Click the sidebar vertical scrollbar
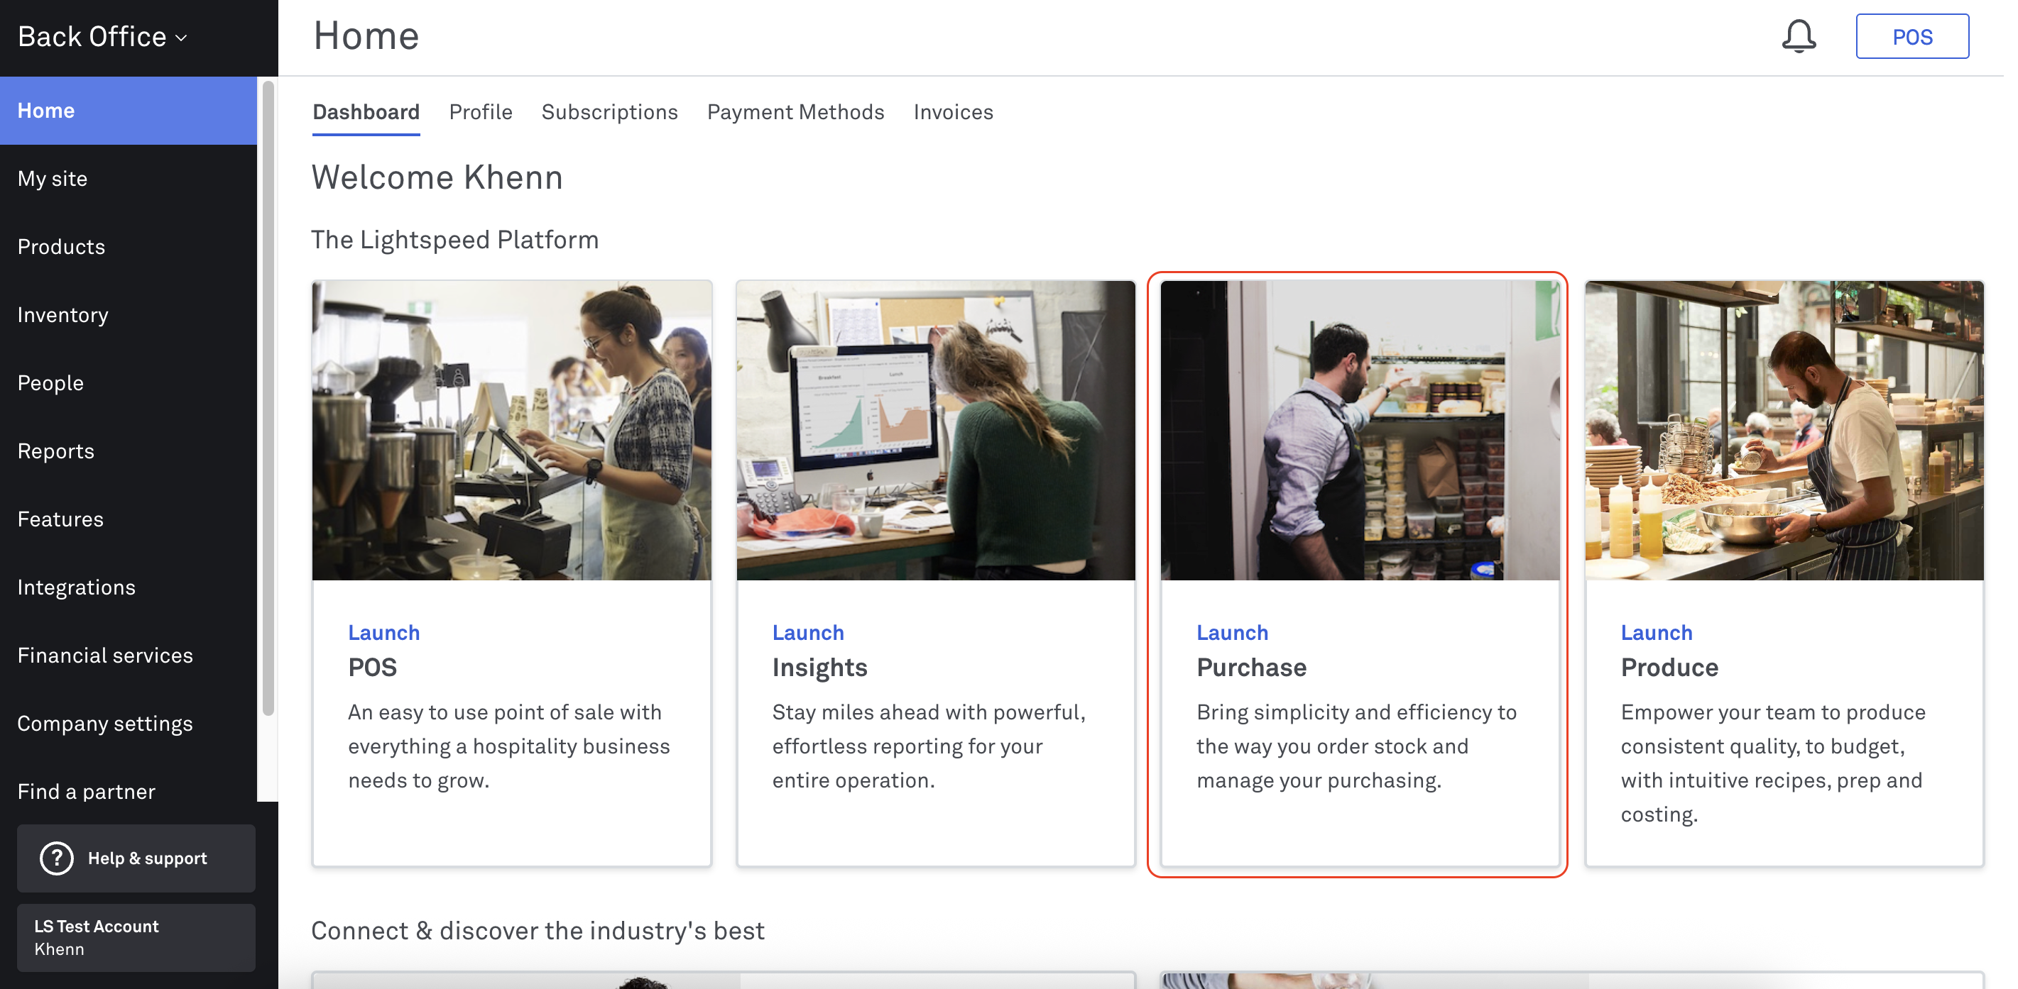Image resolution: width=2018 pixels, height=989 pixels. (x=268, y=397)
